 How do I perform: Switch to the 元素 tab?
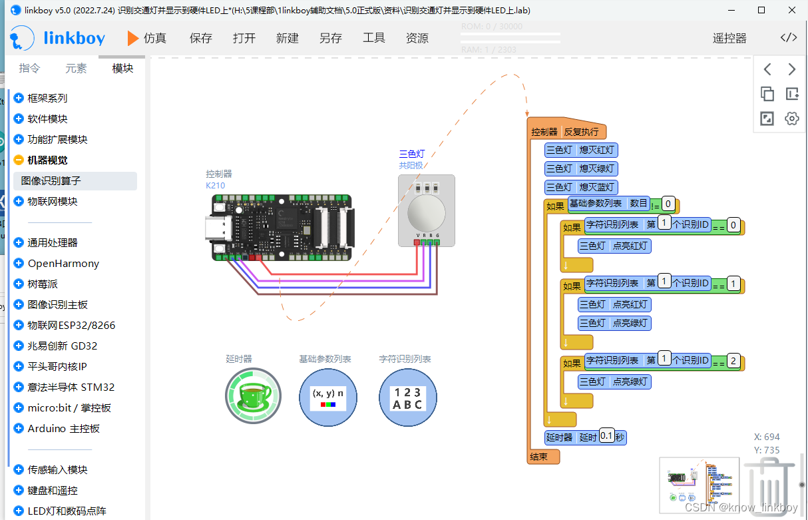tap(76, 68)
